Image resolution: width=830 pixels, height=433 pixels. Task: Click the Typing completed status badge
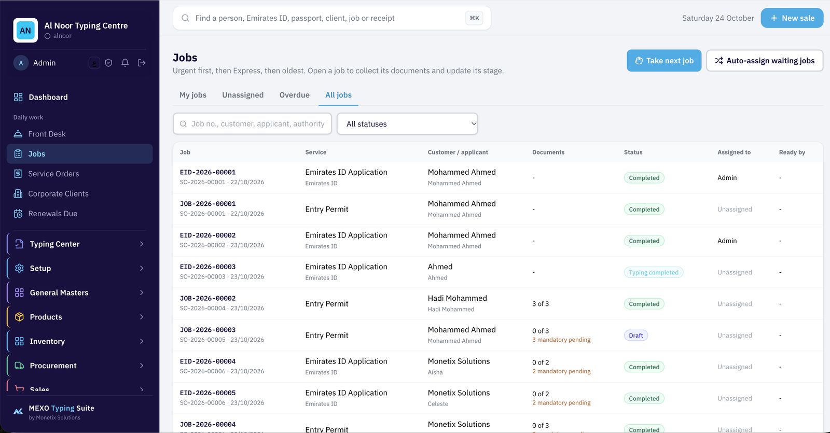point(654,272)
